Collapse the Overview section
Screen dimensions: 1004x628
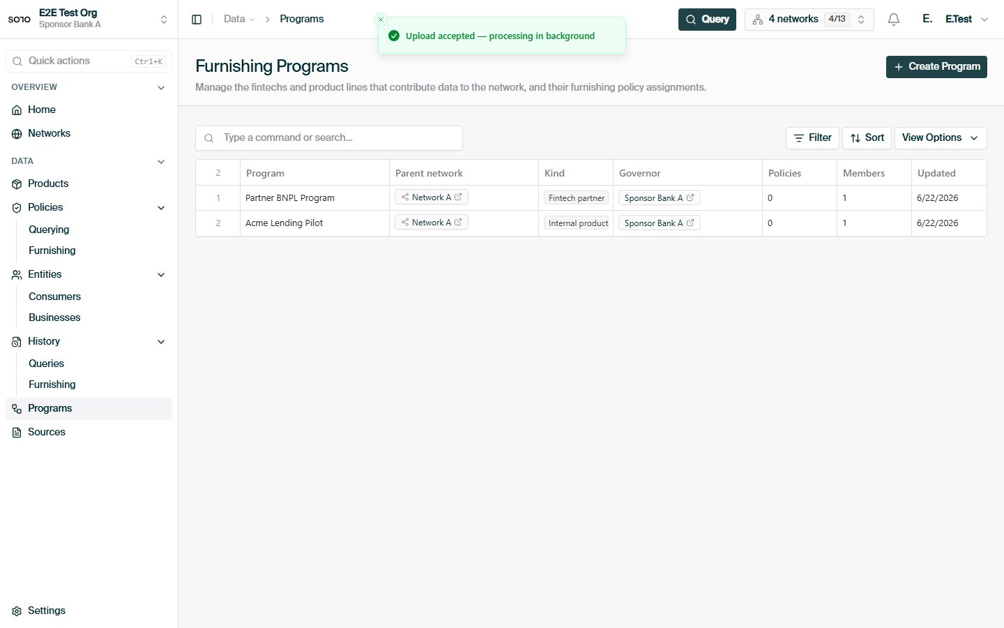point(161,87)
